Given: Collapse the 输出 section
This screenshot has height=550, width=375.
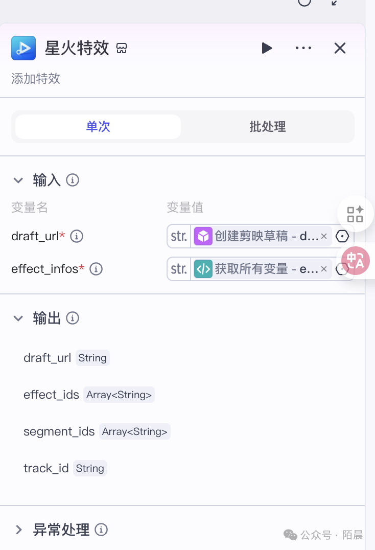Looking at the screenshot, I should click(18, 318).
